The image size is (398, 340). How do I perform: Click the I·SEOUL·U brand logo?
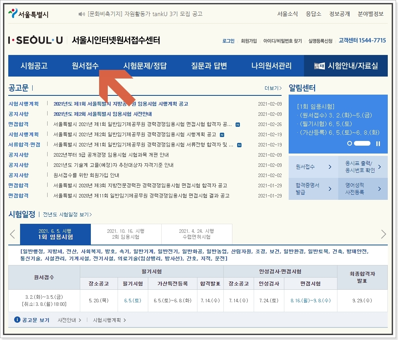pyautogui.click(x=35, y=40)
